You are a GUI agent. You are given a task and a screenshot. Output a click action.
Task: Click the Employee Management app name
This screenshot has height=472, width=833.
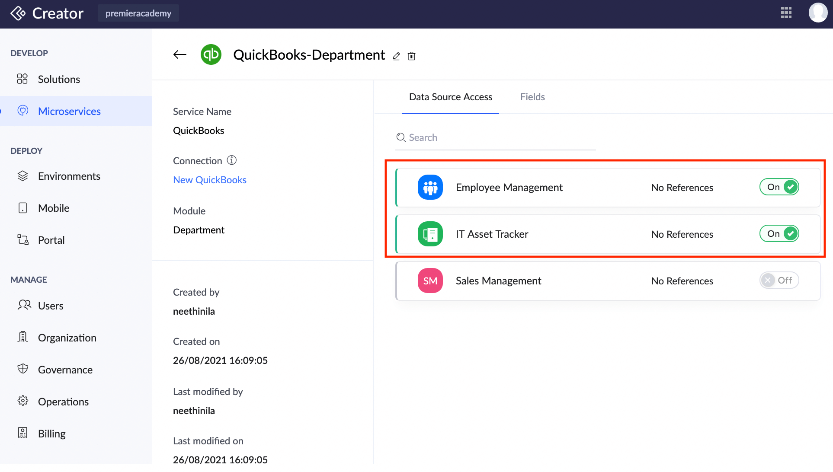pos(509,187)
